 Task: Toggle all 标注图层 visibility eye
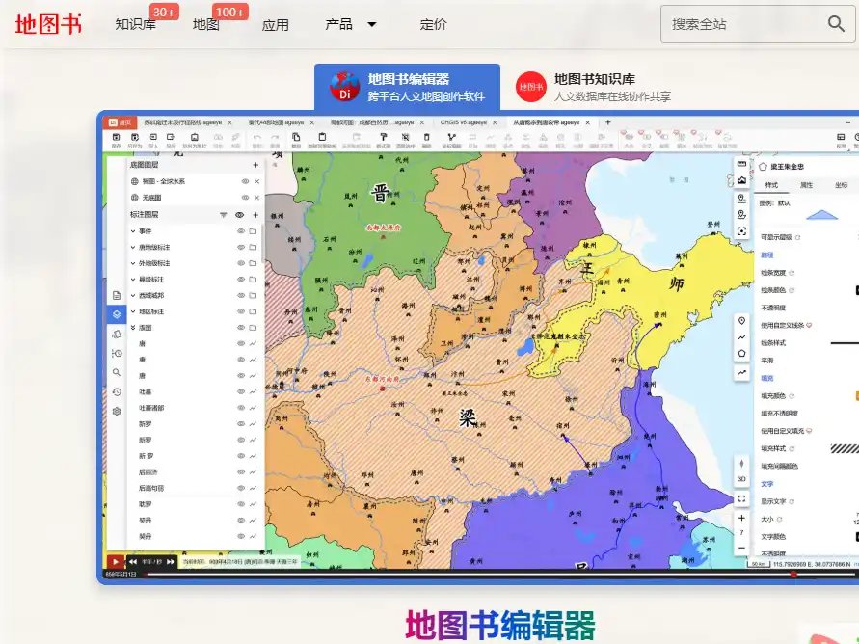[x=239, y=215]
